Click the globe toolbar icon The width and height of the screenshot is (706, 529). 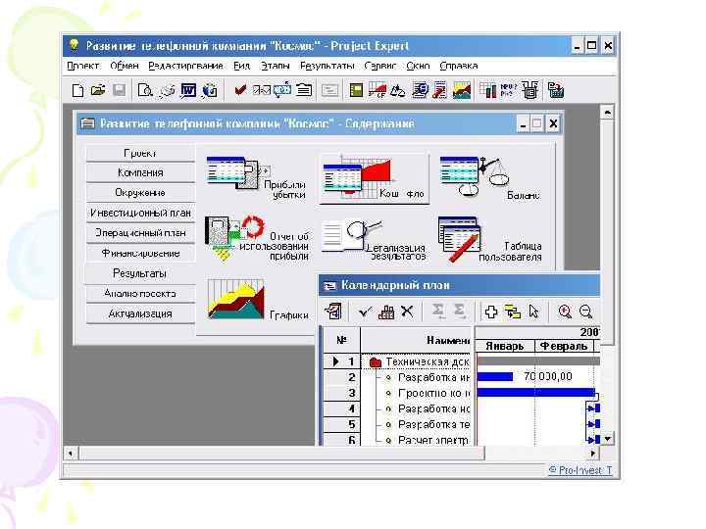tap(210, 90)
